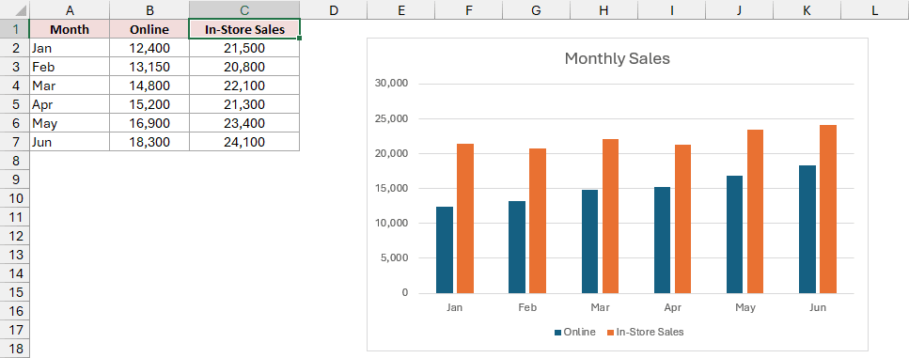Image resolution: width=909 pixels, height=358 pixels.
Task: Select column A header
Action: [x=70, y=9]
